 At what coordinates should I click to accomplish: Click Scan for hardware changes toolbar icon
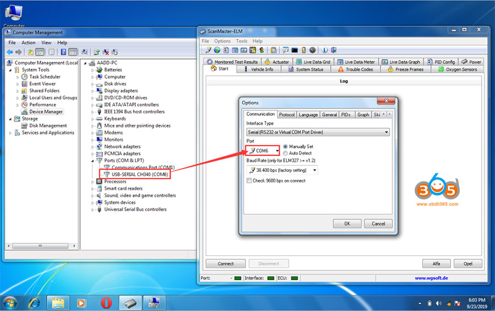85,52
